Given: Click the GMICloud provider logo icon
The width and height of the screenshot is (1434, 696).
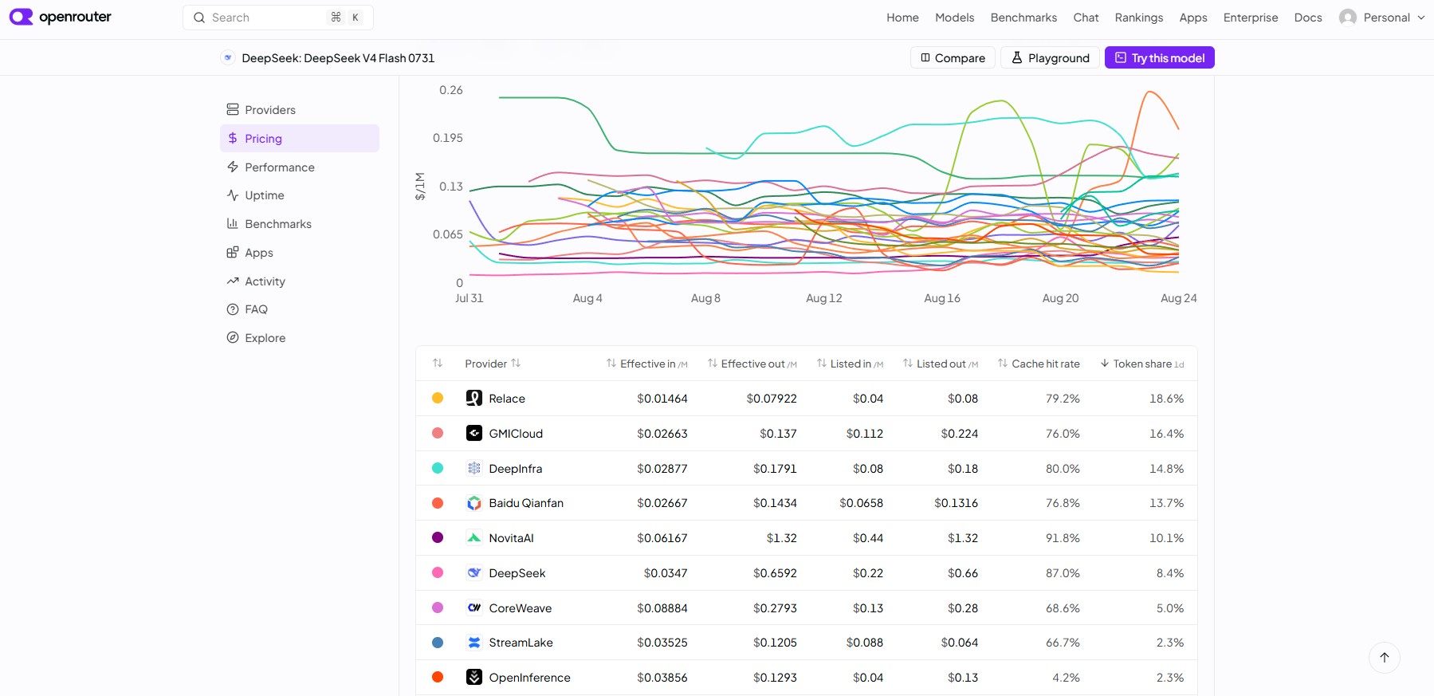Looking at the screenshot, I should (x=474, y=433).
